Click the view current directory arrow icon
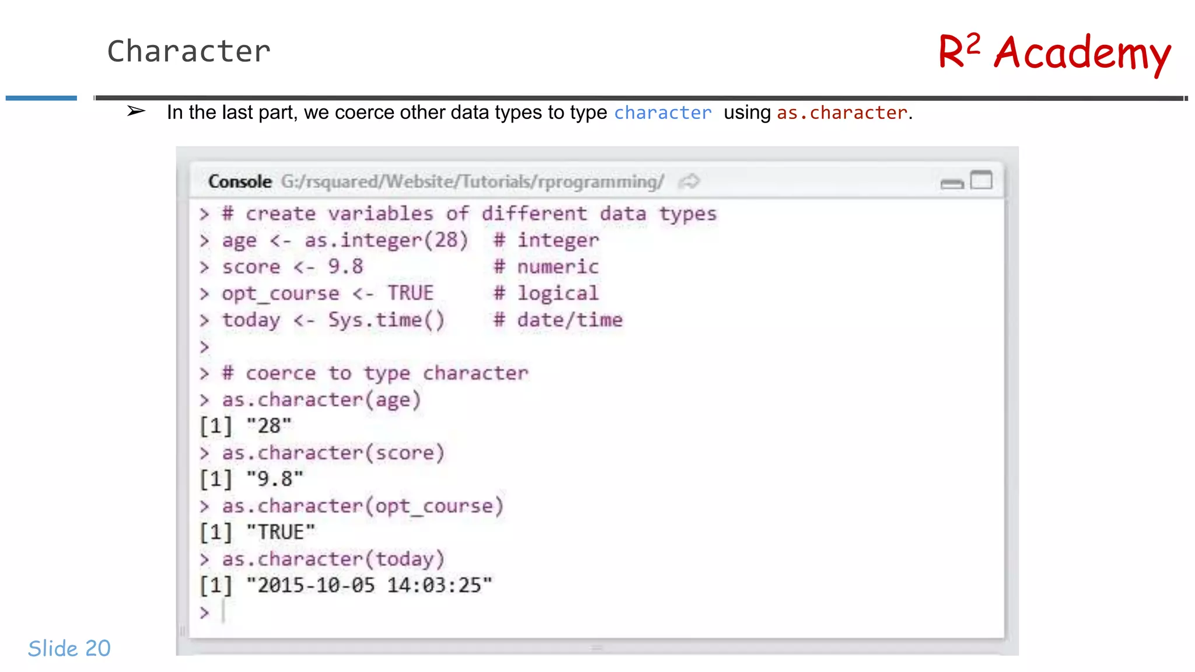 click(x=690, y=181)
